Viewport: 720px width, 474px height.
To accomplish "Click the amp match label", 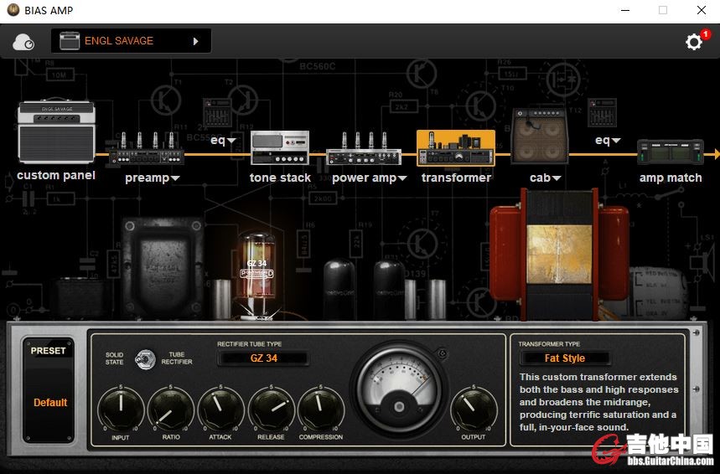I will (x=671, y=178).
